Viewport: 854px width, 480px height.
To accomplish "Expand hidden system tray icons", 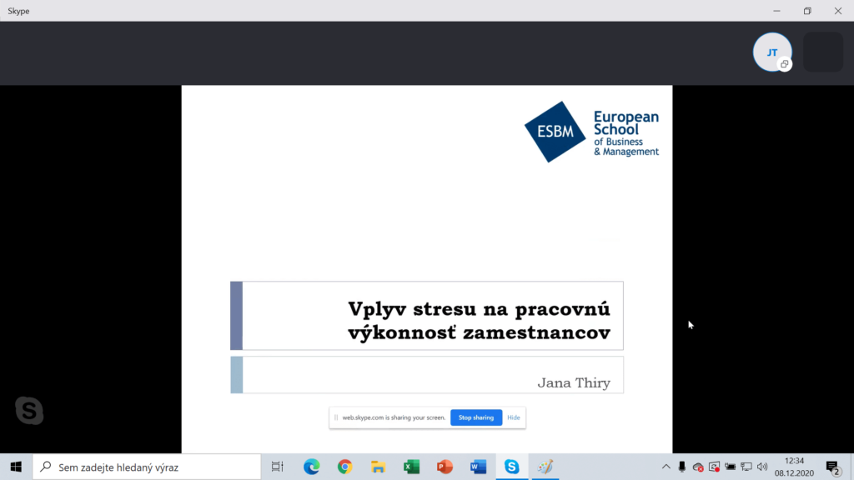I will coord(666,467).
